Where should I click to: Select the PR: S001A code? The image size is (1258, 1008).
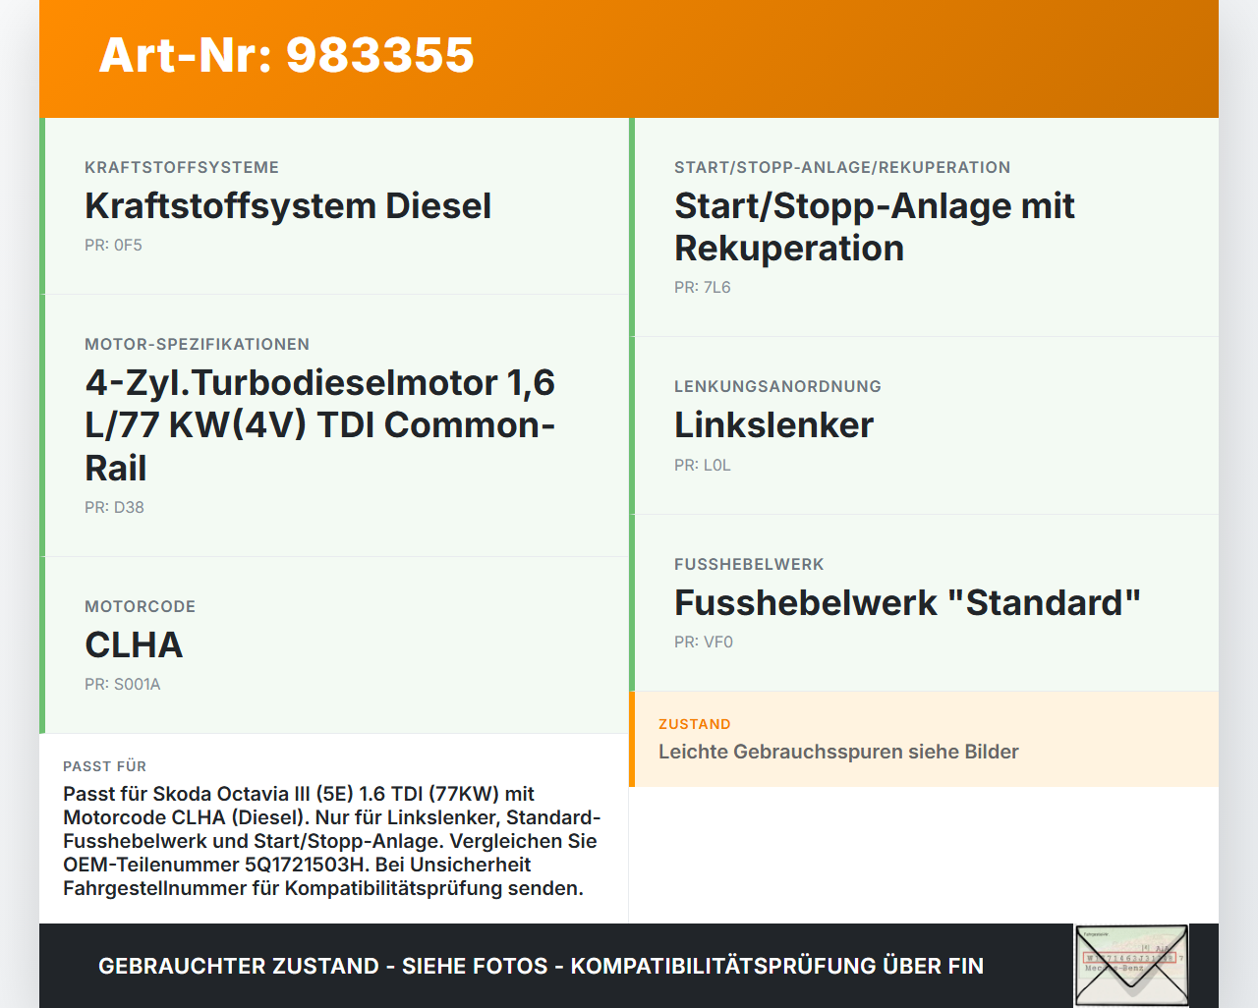pyautogui.click(x=122, y=684)
